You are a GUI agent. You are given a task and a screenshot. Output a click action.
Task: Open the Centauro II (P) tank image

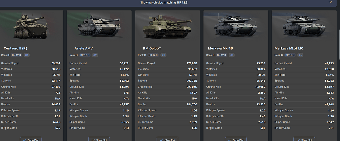(x=31, y=26)
